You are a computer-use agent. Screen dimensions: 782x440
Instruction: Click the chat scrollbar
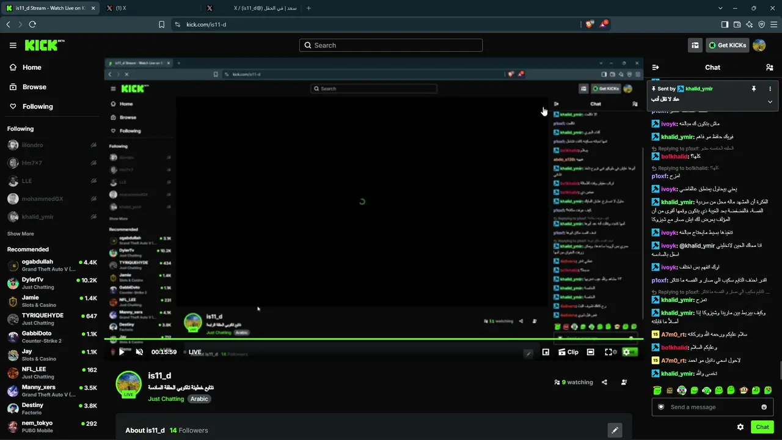pos(780,370)
